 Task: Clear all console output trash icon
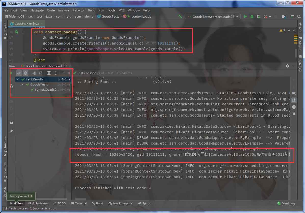tap(294, 113)
